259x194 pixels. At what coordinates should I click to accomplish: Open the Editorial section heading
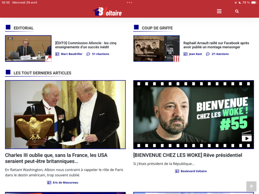(x=23, y=28)
